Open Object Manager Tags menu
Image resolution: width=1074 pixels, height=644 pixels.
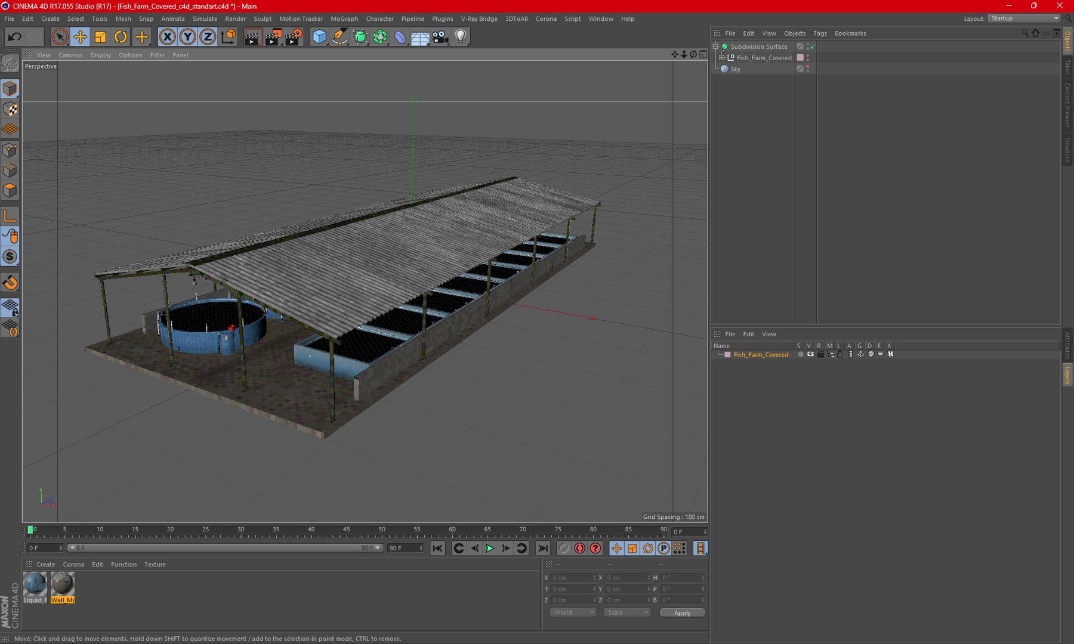click(820, 33)
